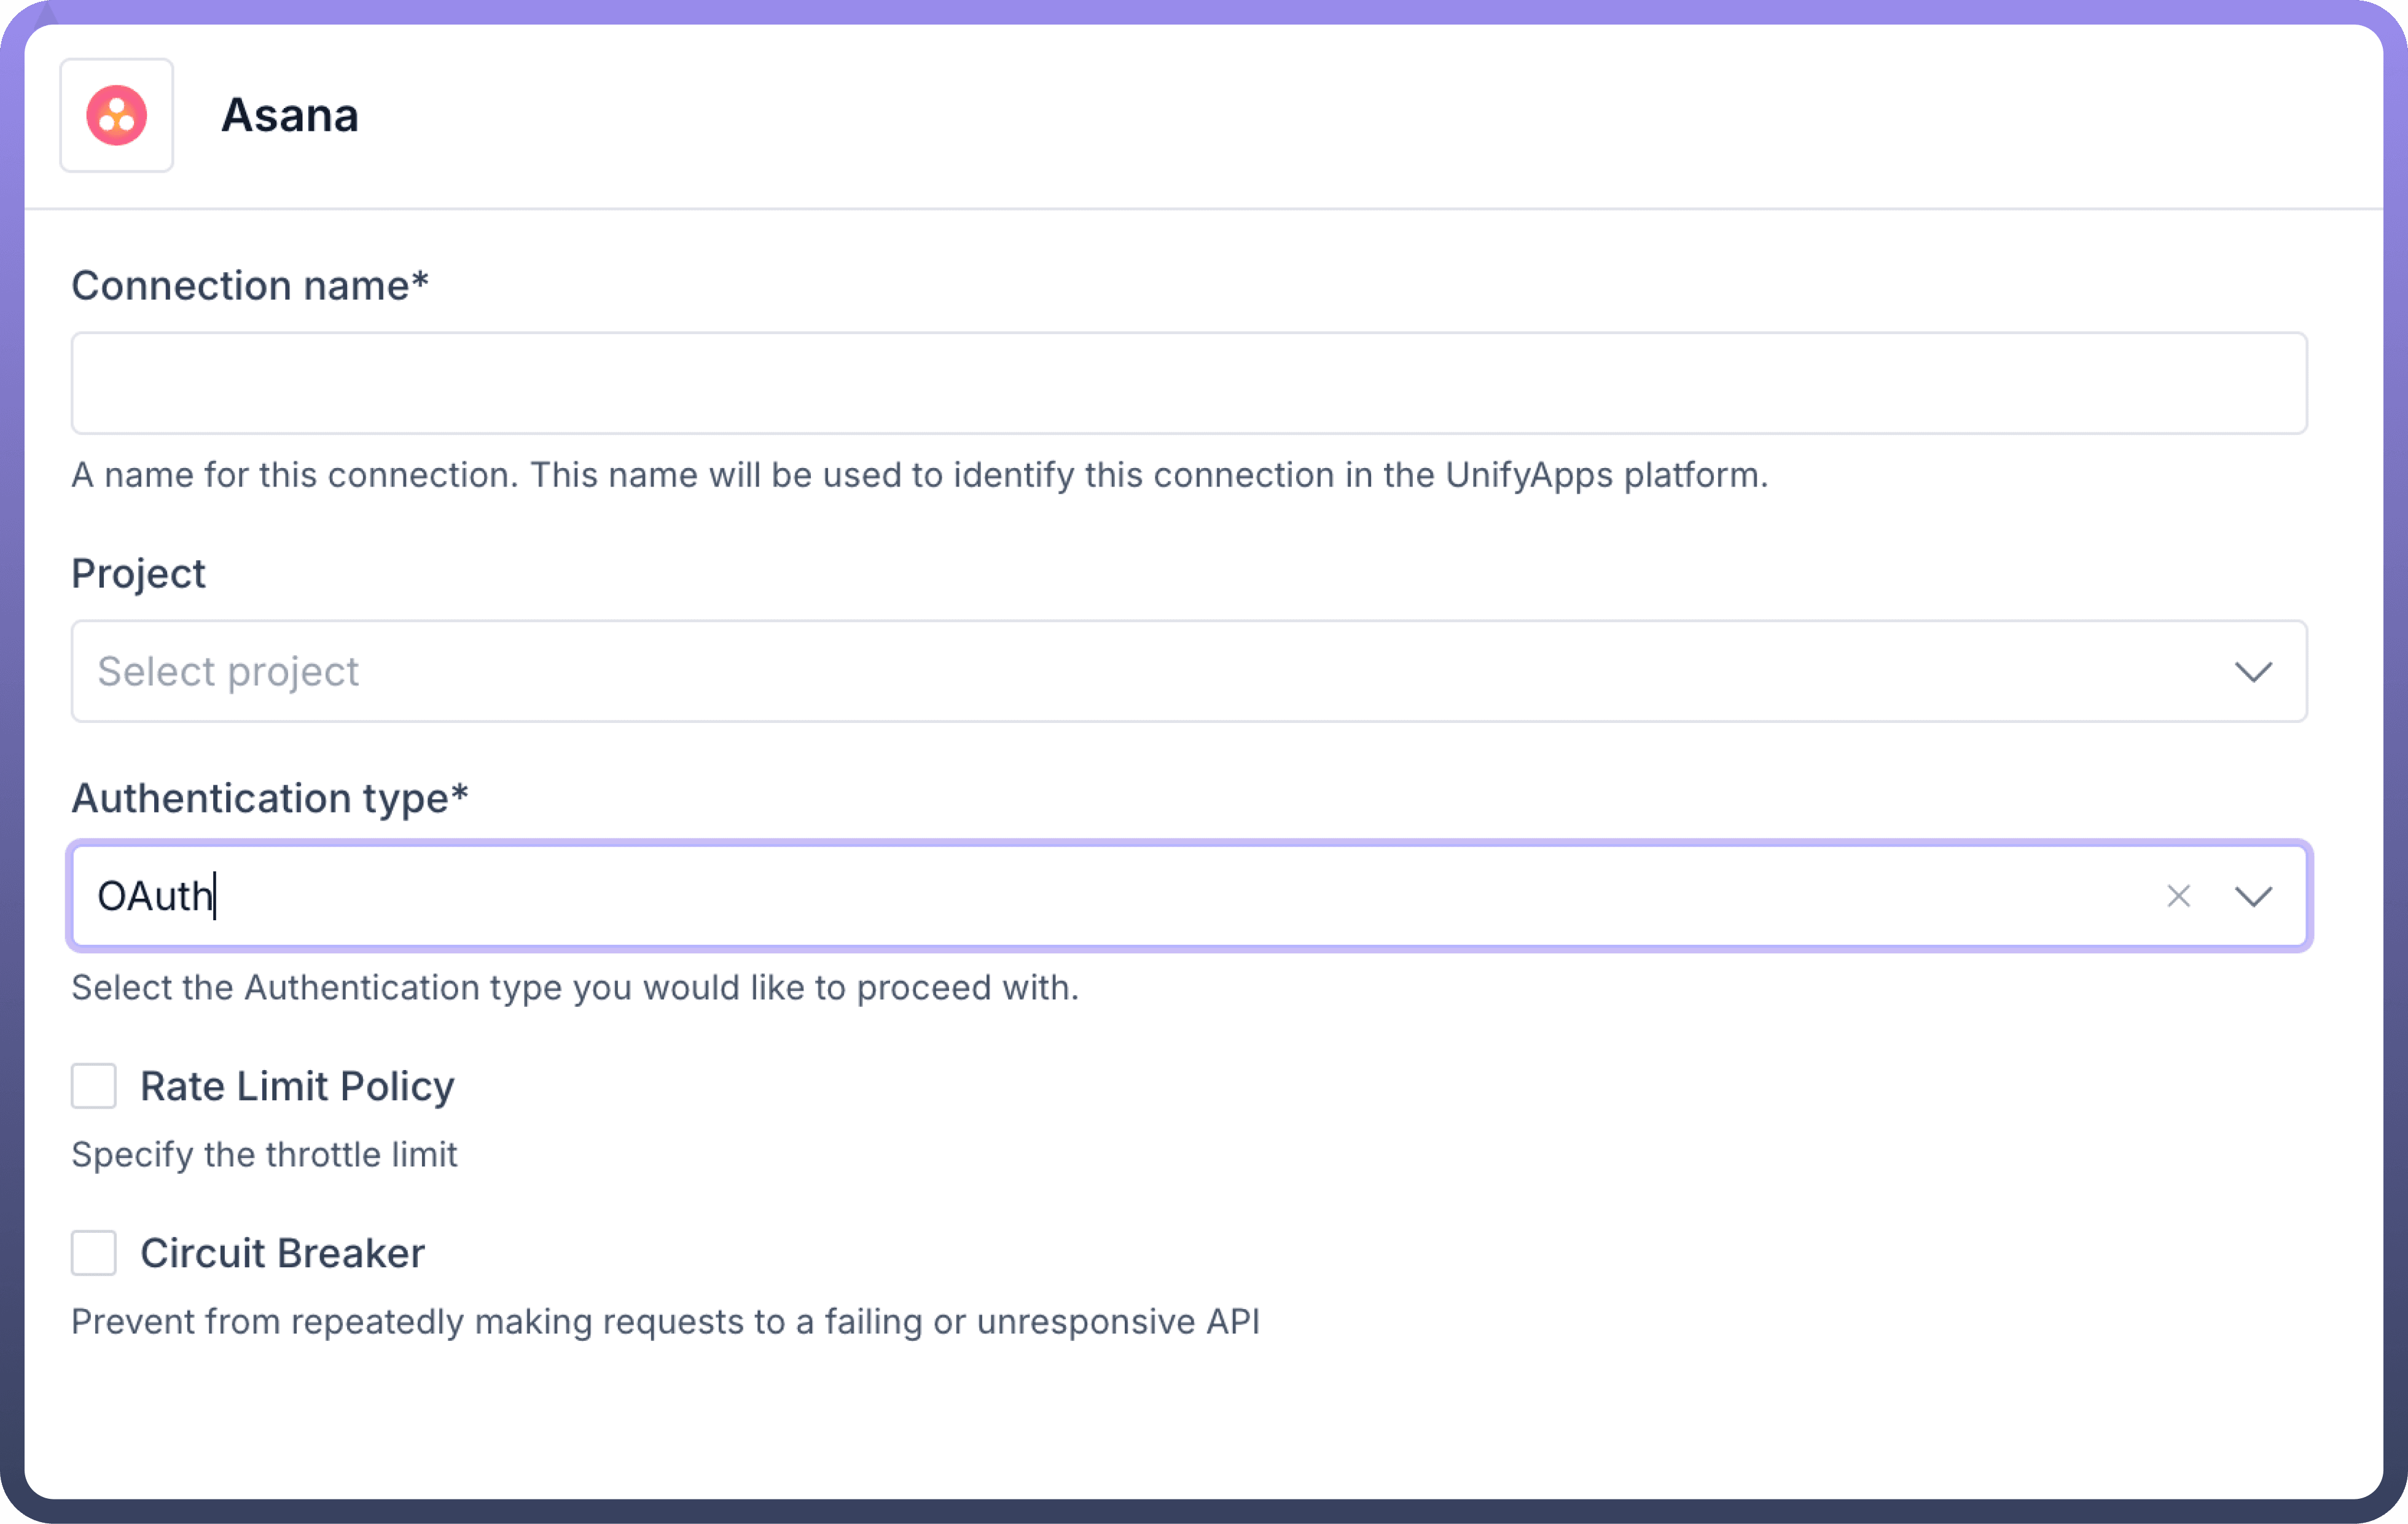Click the 'Select the Authentication type' help text
This screenshot has height=1524, width=2408.
[575, 988]
